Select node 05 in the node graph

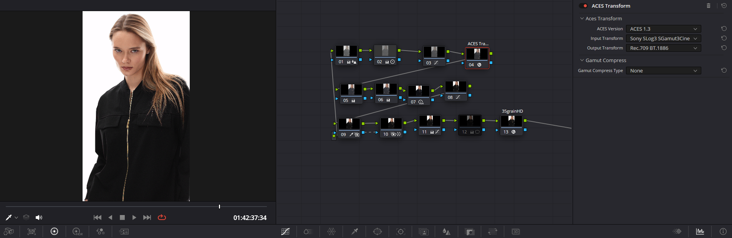351,94
